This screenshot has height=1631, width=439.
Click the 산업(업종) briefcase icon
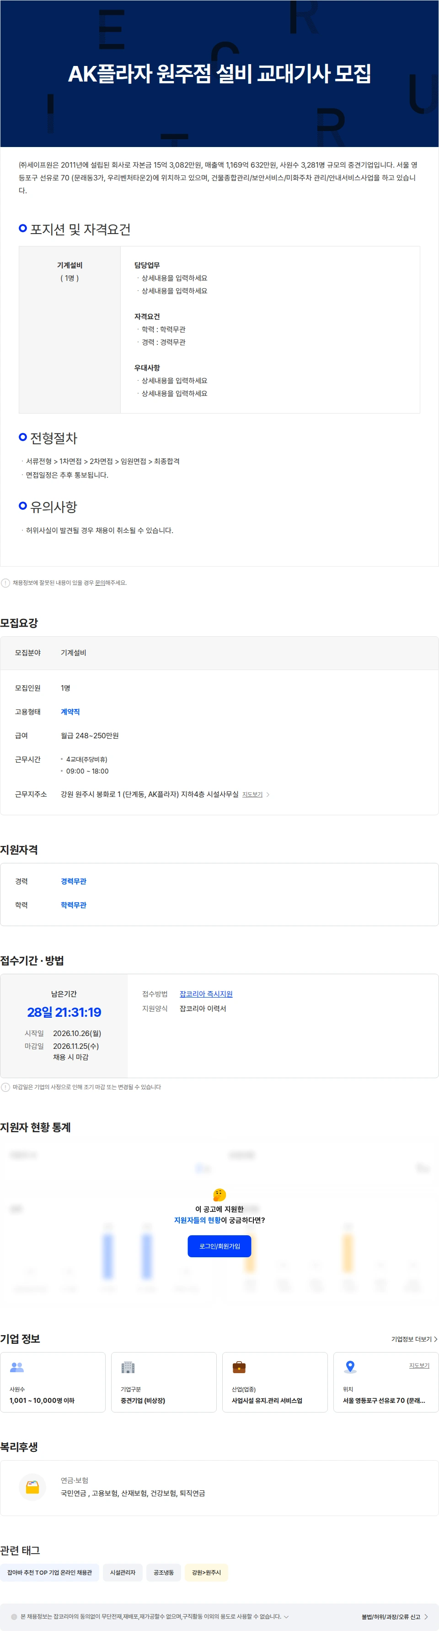pyautogui.click(x=239, y=1367)
